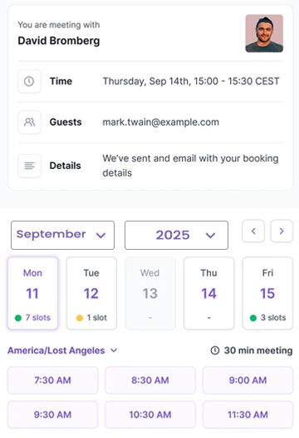This screenshot has width=299, height=438.
Task: Click the clock icon beside Time
Action: click(29, 82)
